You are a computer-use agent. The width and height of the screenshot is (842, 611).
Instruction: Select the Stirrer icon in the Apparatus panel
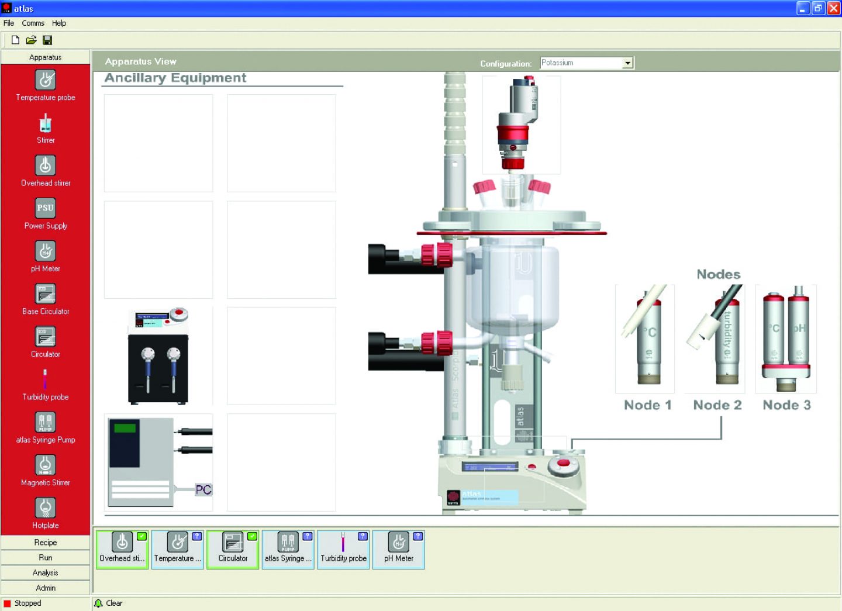45,124
